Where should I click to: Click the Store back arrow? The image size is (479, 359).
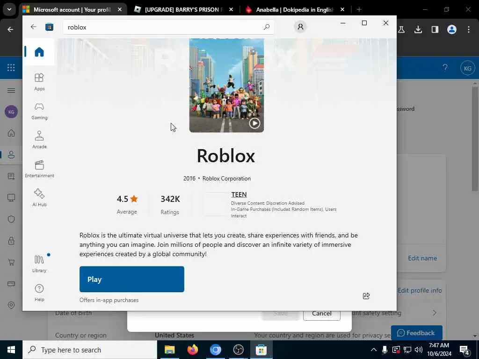pos(33,27)
